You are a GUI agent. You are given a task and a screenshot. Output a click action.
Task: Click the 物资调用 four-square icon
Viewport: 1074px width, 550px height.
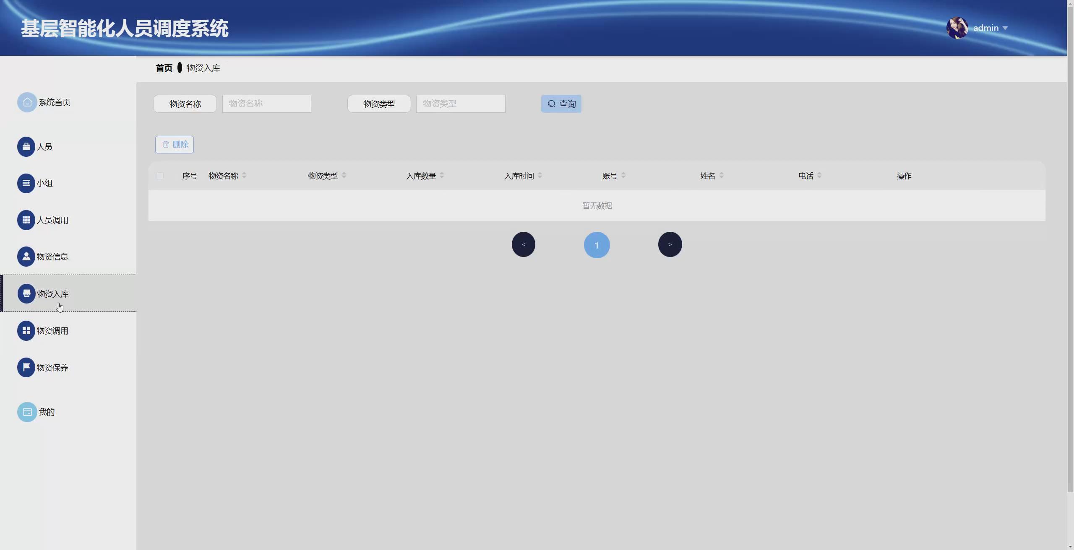[x=26, y=331]
